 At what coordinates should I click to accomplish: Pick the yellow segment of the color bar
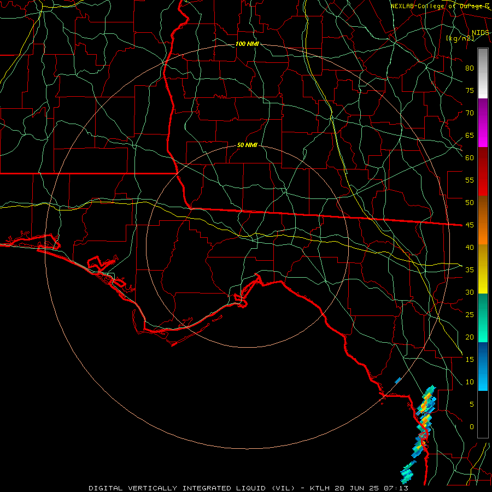(x=483, y=269)
